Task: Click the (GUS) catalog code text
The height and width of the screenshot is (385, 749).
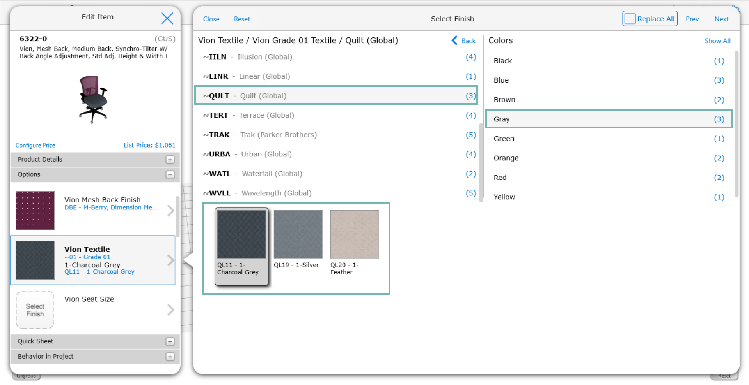Action: tap(165, 39)
